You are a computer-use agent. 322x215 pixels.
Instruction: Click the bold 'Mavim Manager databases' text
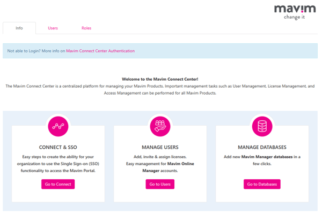[266, 157]
